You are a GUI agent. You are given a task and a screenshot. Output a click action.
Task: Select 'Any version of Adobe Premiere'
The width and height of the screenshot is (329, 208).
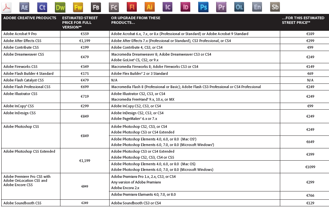[x=136, y=182]
